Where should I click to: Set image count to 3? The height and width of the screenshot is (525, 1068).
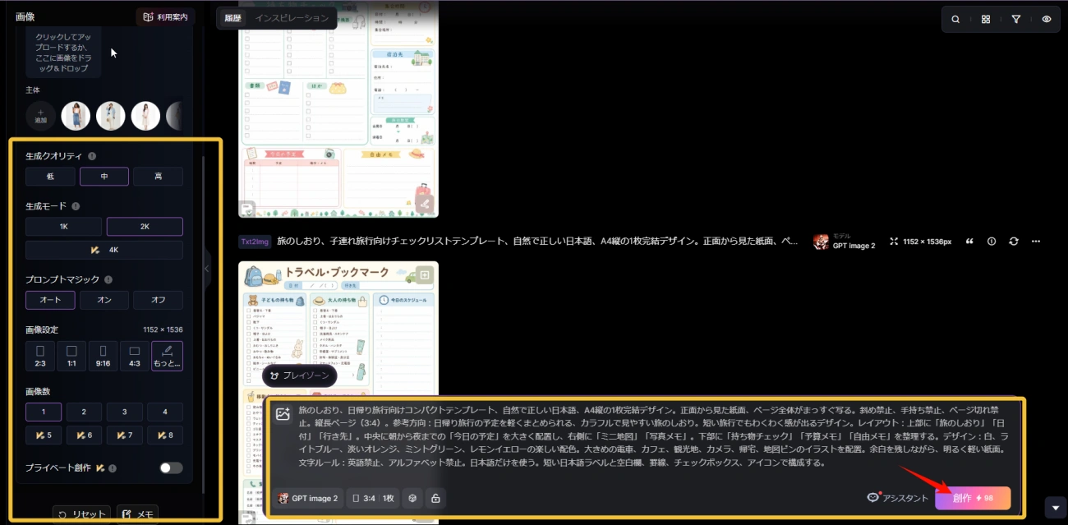(x=124, y=412)
